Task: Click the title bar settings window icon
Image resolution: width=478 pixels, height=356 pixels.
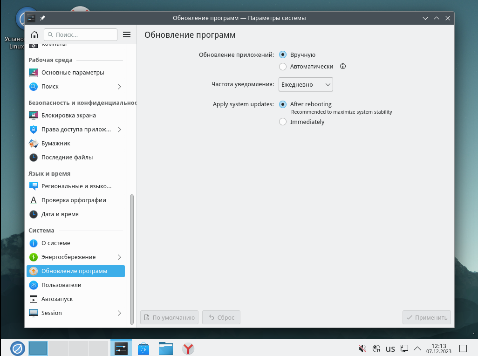Action: [x=31, y=18]
